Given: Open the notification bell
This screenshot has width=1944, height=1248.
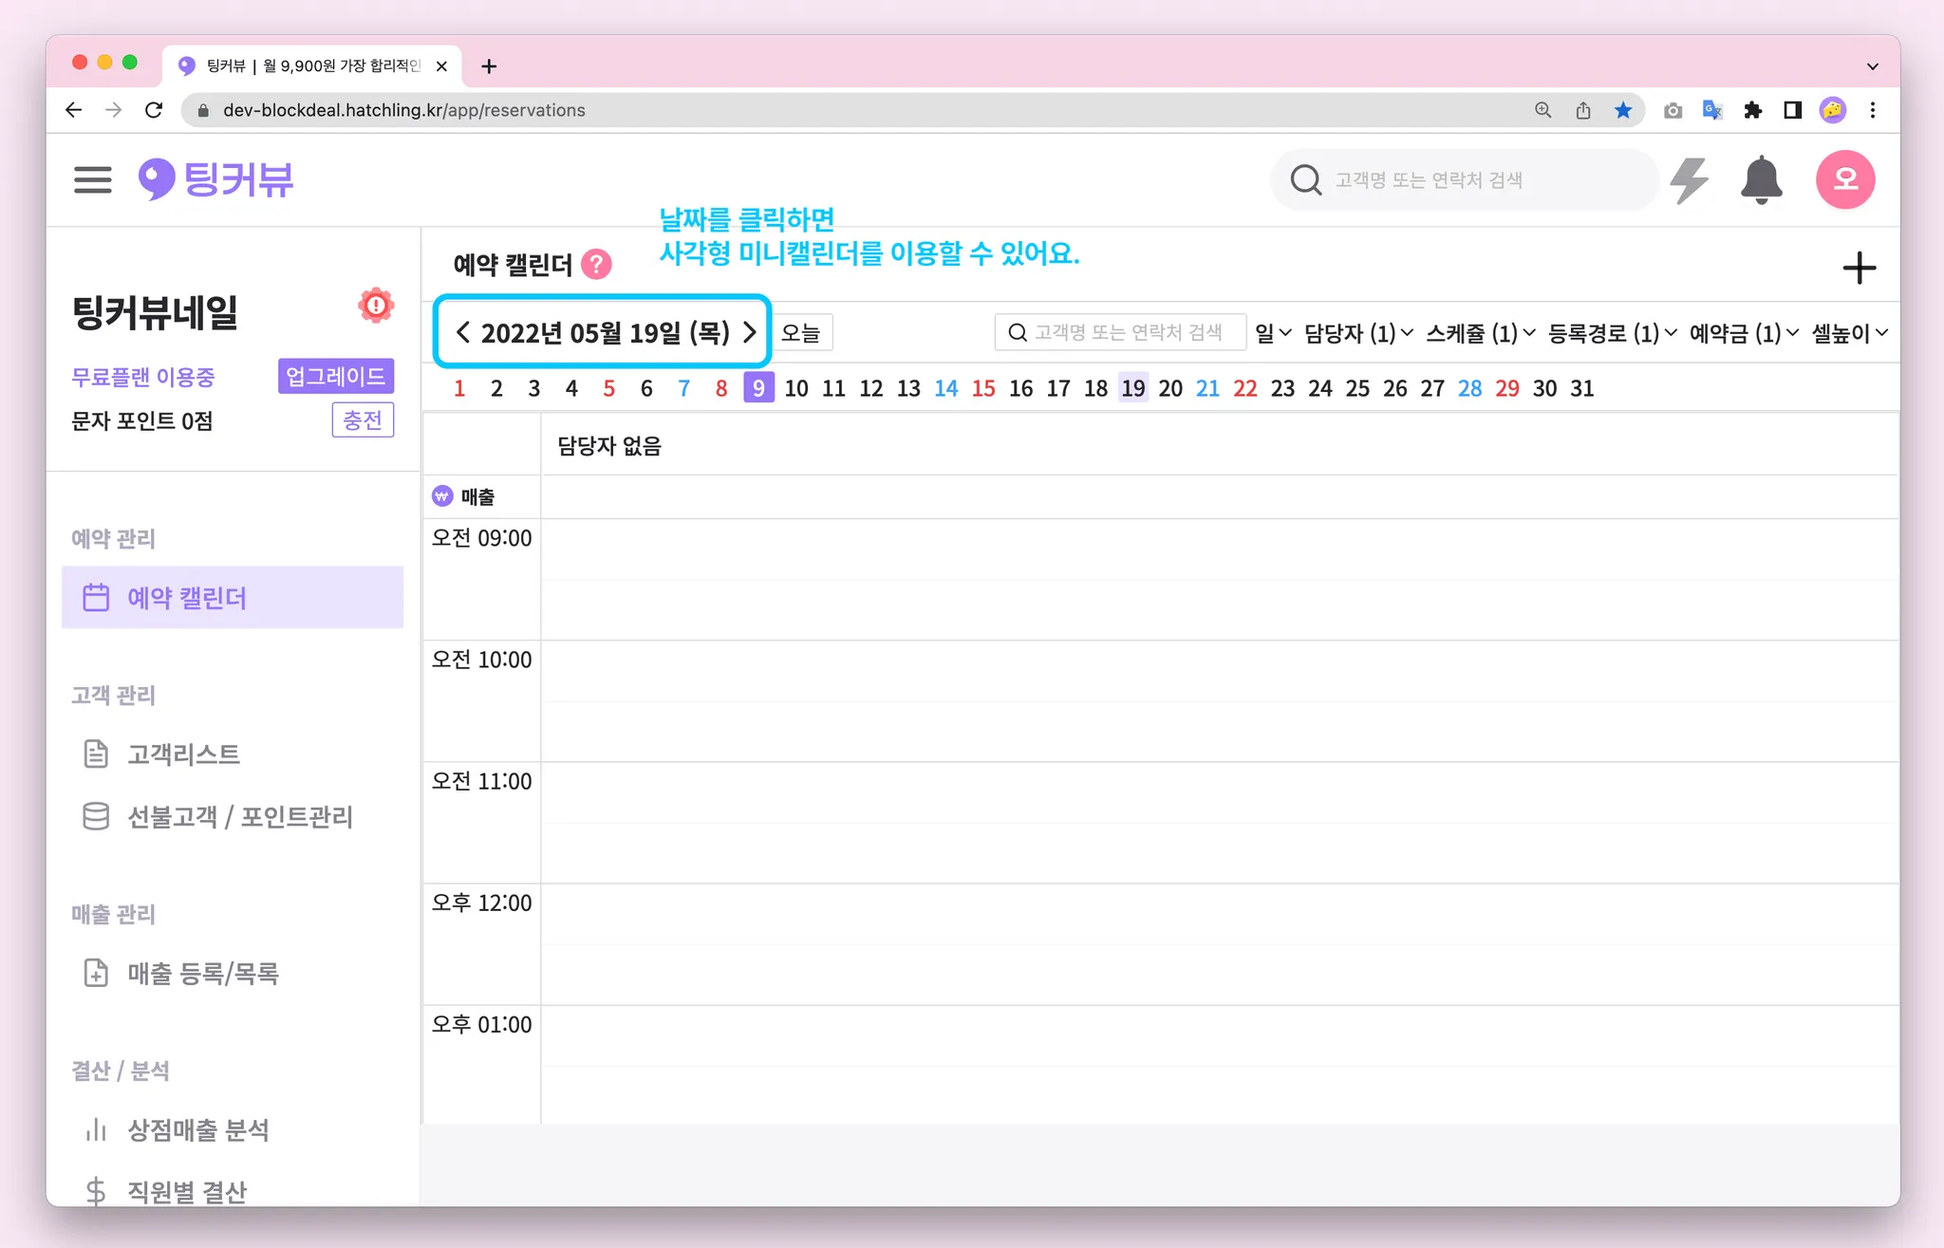Looking at the screenshot, I should tap(1761, 179).
